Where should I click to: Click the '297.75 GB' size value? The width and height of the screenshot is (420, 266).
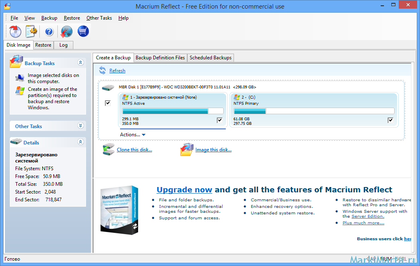pos(243,123)
